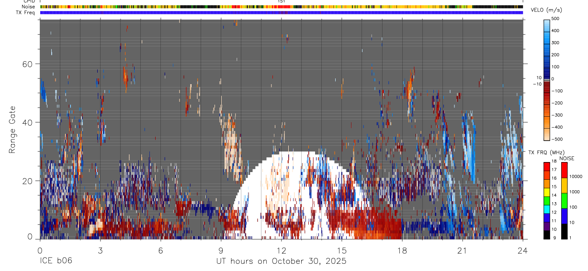Click the '300' label on velocity scale
This screenshot has height=271, width=588.
coord(556,43)
